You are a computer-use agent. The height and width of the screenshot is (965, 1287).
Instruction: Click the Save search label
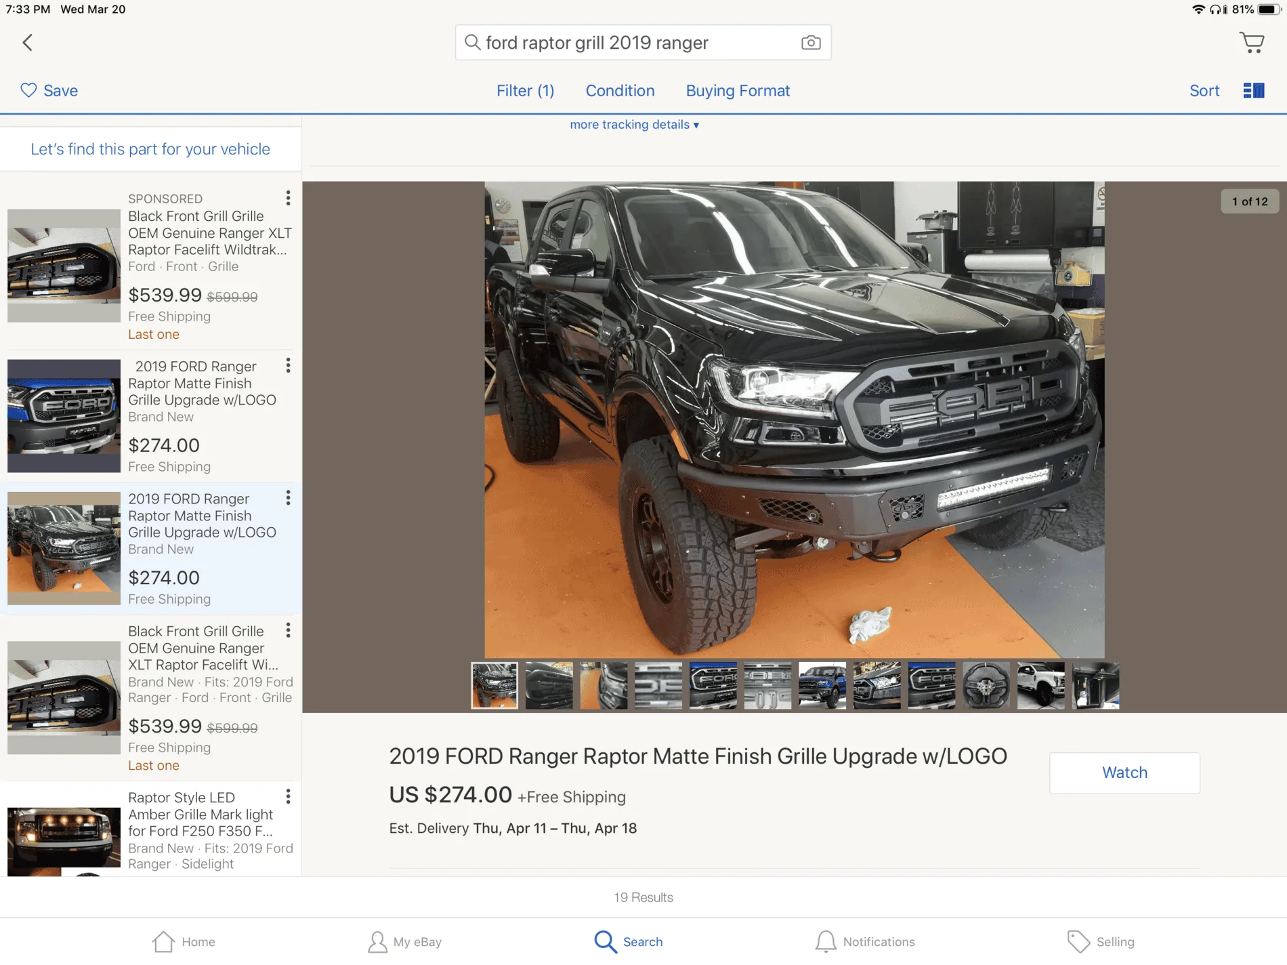click(60, 91)
